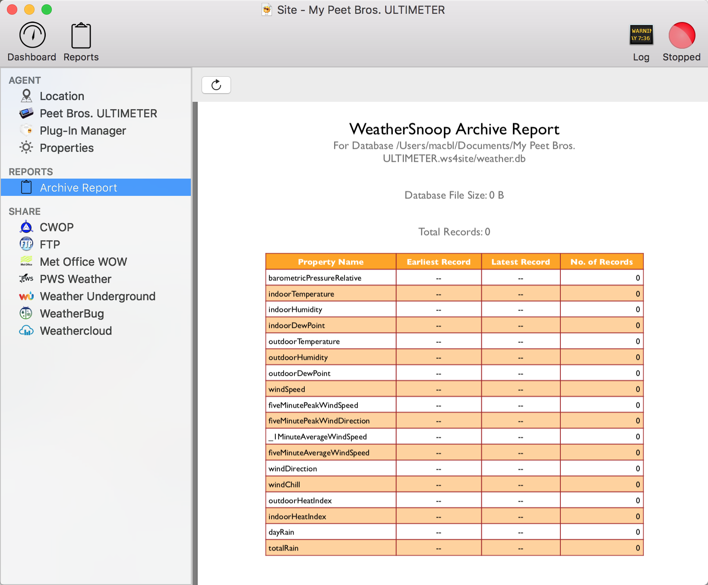Click totalRain number of records value

tap(638, 548)
